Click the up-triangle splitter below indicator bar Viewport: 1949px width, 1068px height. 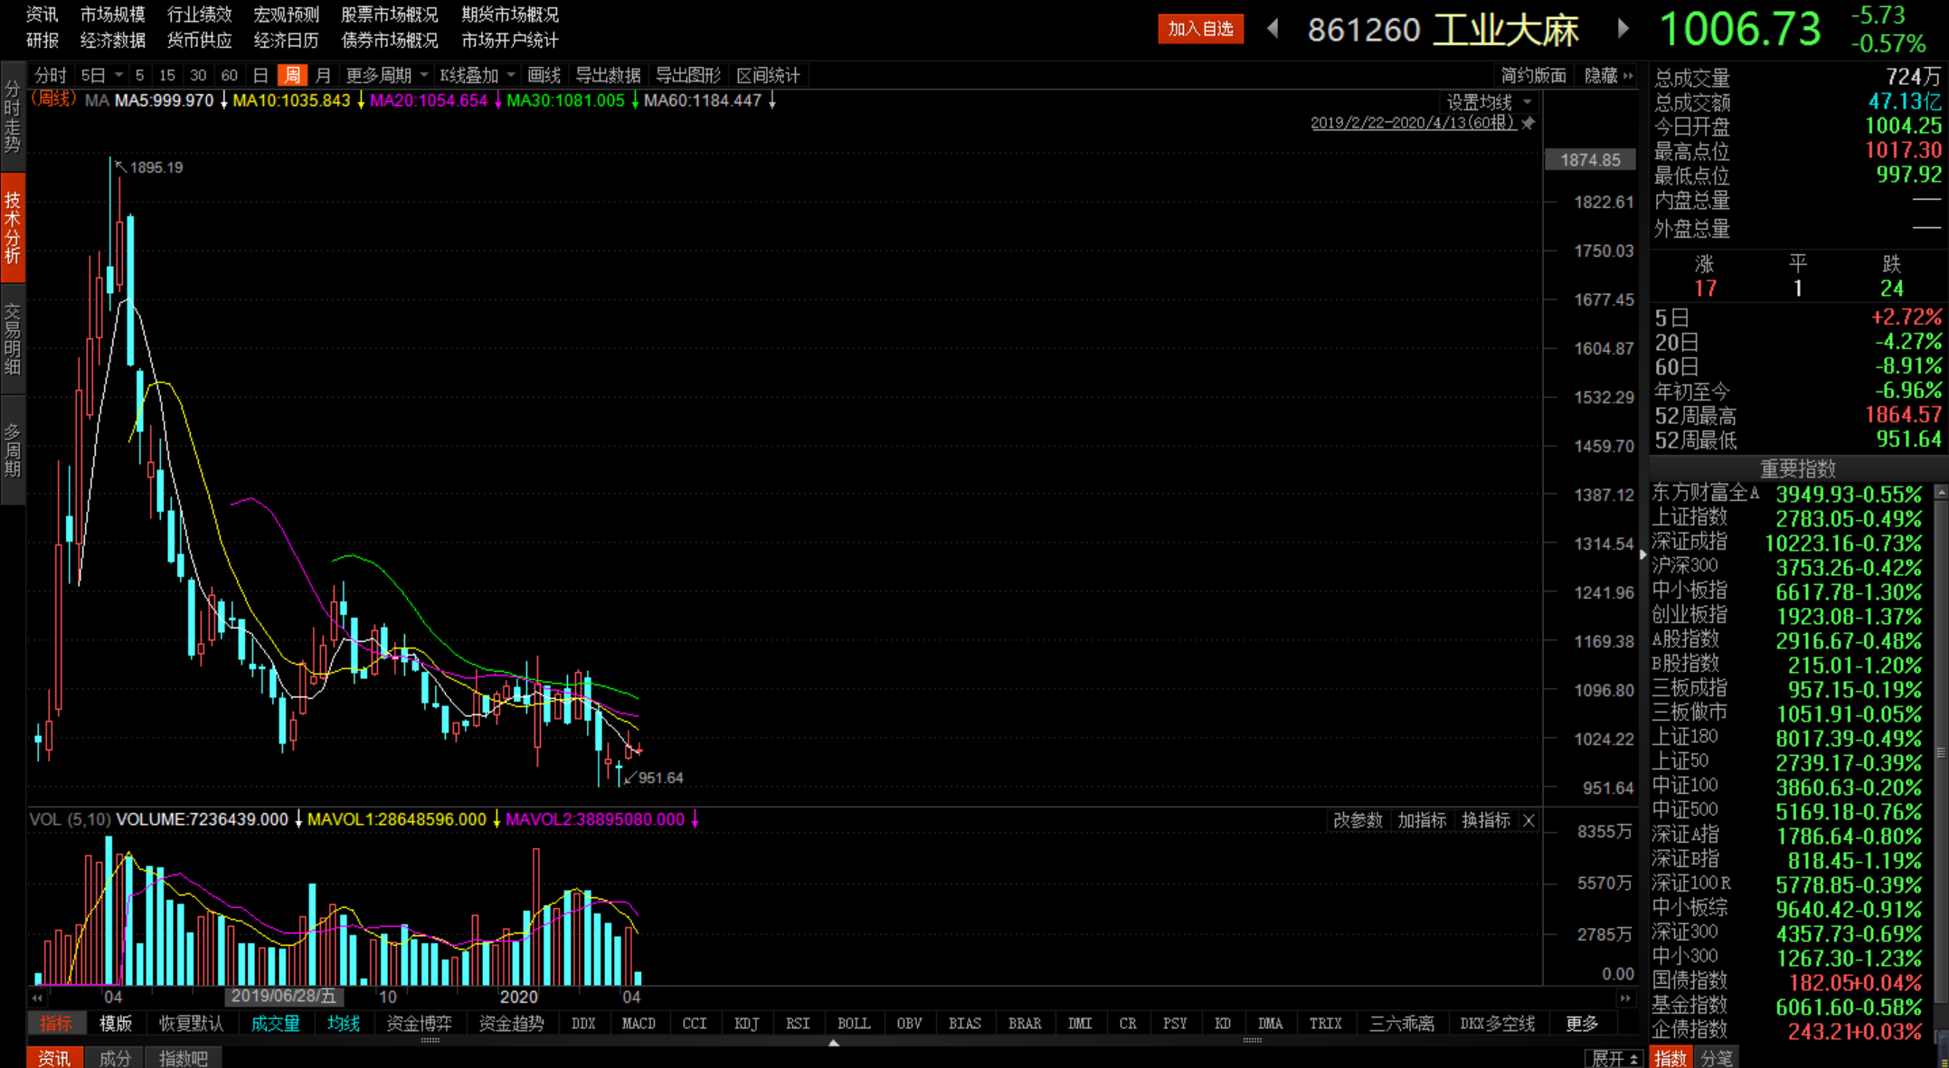pos(834,1043)
